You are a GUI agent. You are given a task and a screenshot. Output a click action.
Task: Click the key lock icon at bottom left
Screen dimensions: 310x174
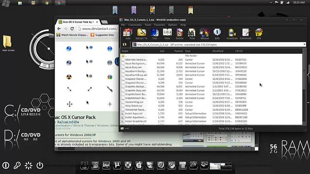click(x=17, y=165)
